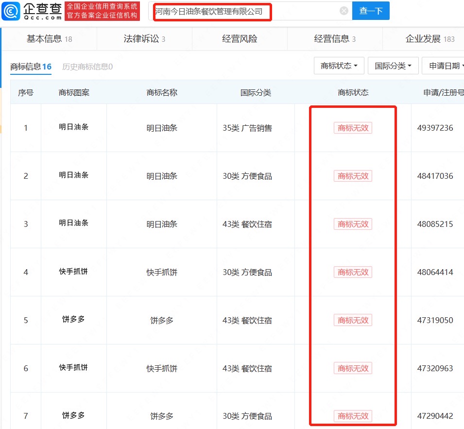Viewport: 464px width, 429px height.
Task: Click the 明日油条 trademark image in row 1
Action: [x=74, y=127]
